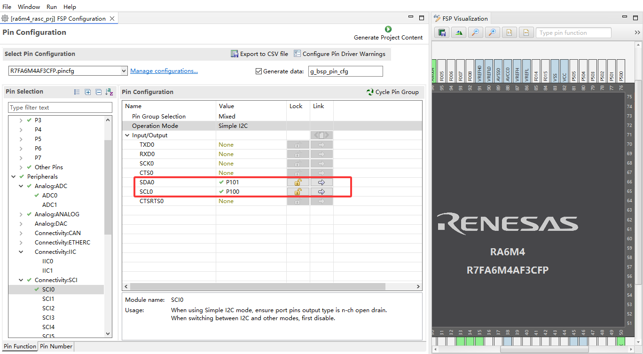Select IIC0 in the Pin Selection tree
Viewport: 643px width, 354px height.
[x=47, y=261]
